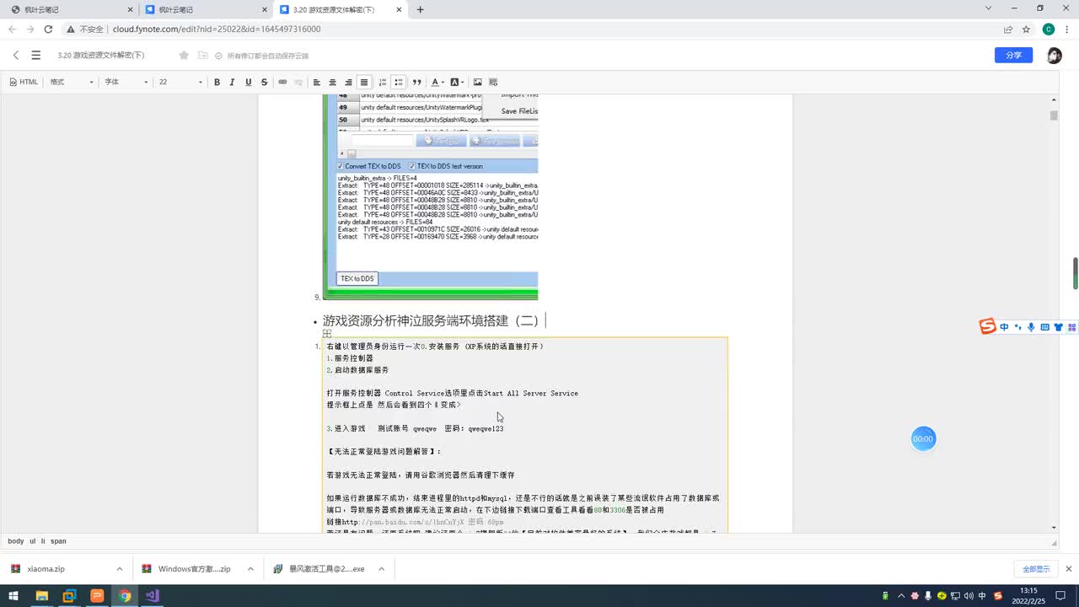Open the font size 22 dropdown
1079x607 pixels.
pos(180,82)
